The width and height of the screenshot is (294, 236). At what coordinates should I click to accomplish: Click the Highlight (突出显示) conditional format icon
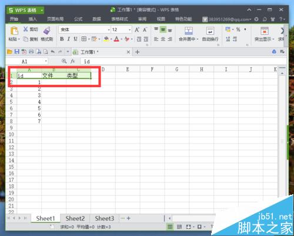pos(265,31)
